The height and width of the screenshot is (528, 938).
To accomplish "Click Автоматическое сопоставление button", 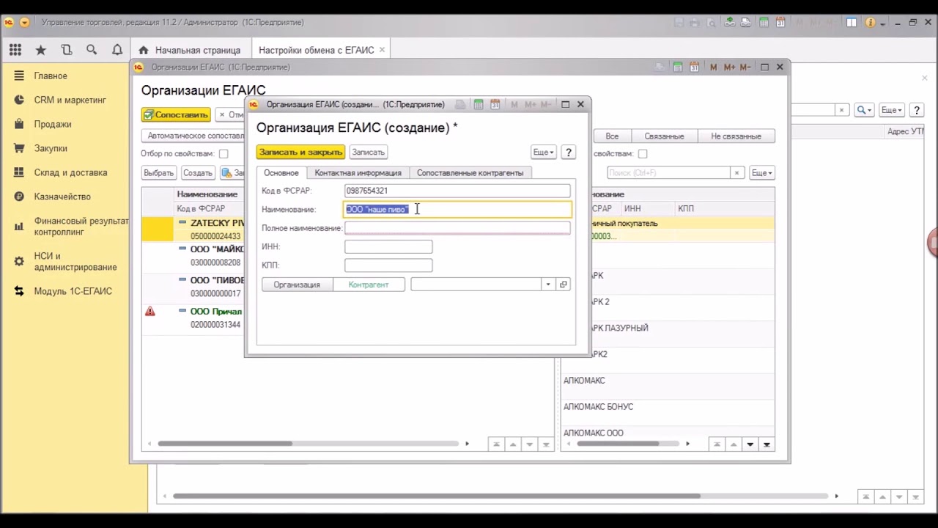I will 193,136.
